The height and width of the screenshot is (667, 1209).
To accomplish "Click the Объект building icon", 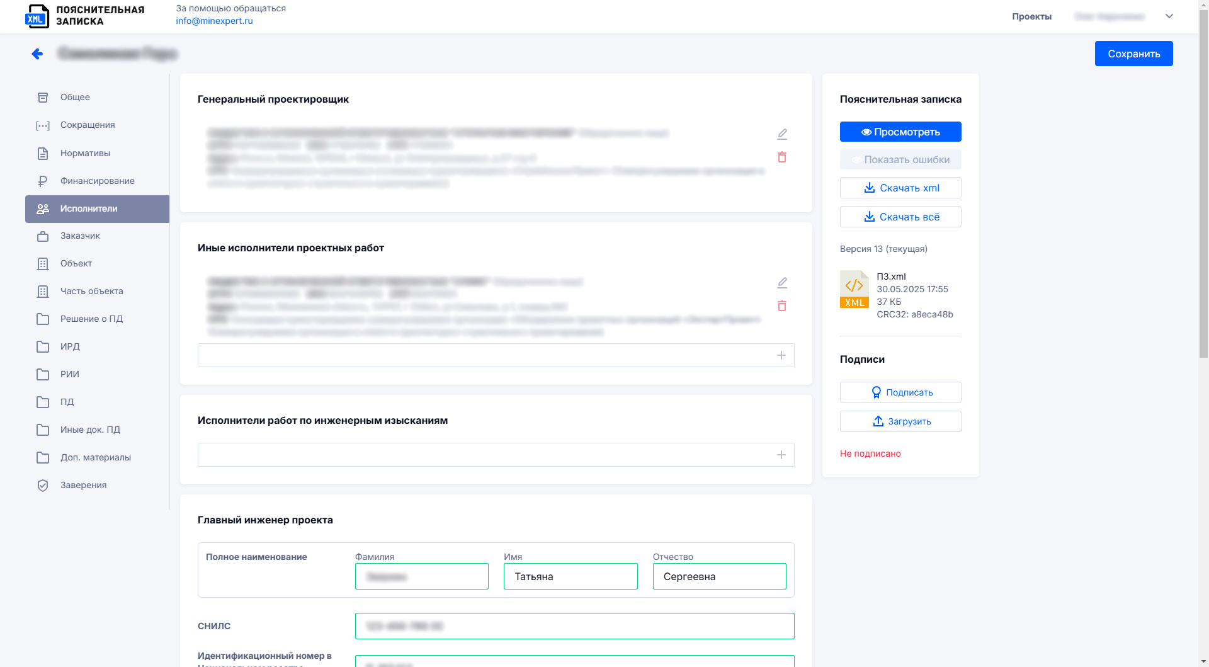I will tap(43, 264).
